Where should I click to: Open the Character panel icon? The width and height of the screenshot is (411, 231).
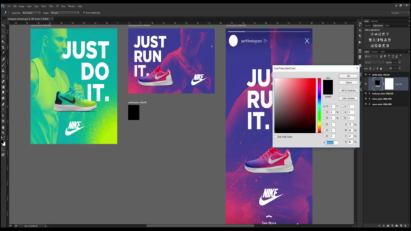click(360, 30)
